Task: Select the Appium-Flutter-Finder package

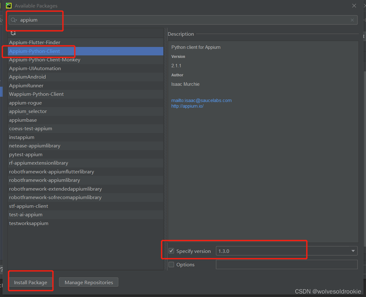Action: pyautogui.click(x=86, y=43)
